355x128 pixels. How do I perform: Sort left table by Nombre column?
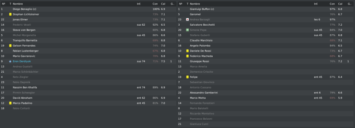coord(18,4)
